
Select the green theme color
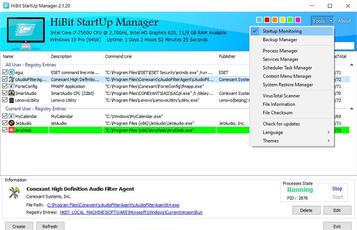point(290,20)
